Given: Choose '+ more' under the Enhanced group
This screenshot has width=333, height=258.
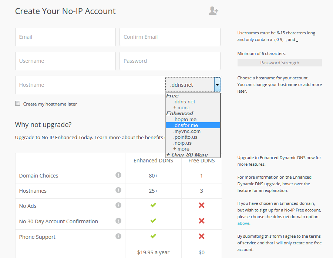Looking at the screenshot, I should tap(193, 149).
